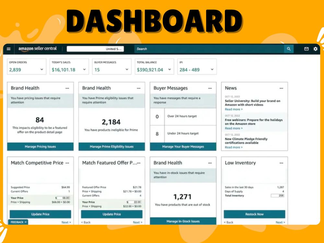Click the search magnifier button
Image resolution: width=324 pixels, height=243 pixels.
point(289,49)
